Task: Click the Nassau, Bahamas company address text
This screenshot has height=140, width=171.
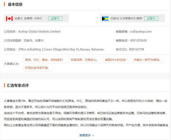Action: pyautogui.click(x=61, y=49)
